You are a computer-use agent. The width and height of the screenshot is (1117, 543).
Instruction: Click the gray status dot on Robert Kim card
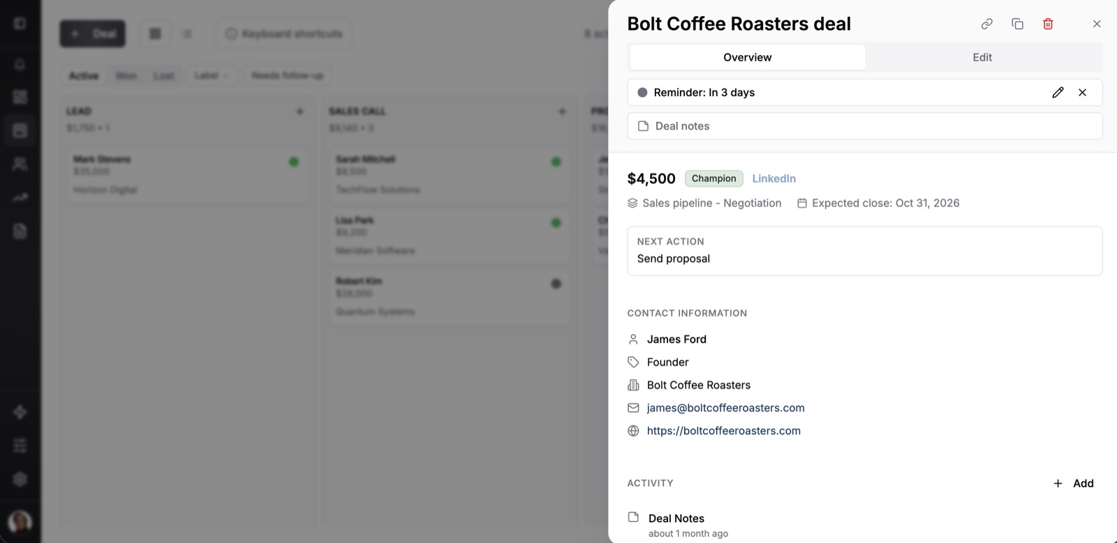(x=556, y=284)
